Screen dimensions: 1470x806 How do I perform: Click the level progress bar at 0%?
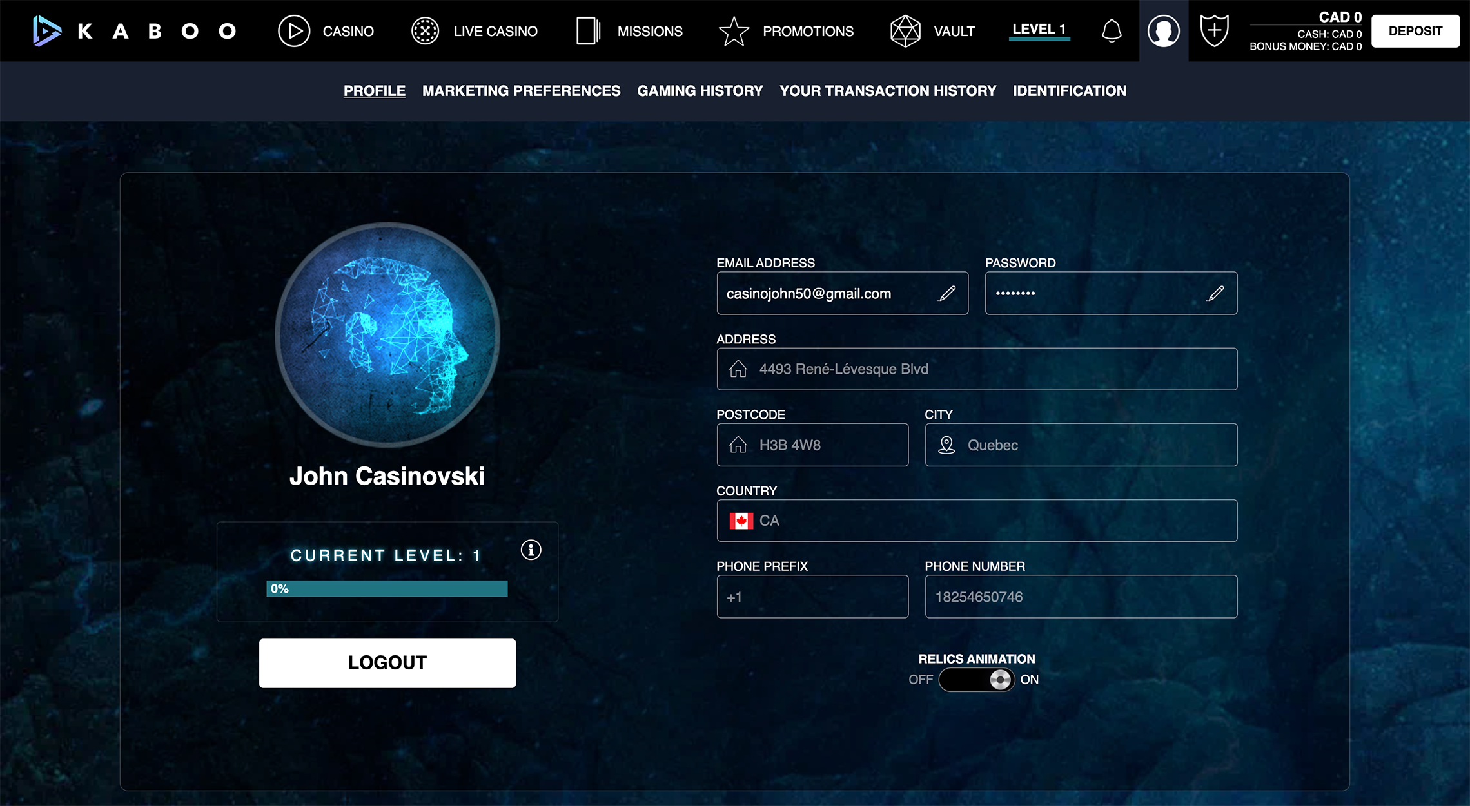387,589
